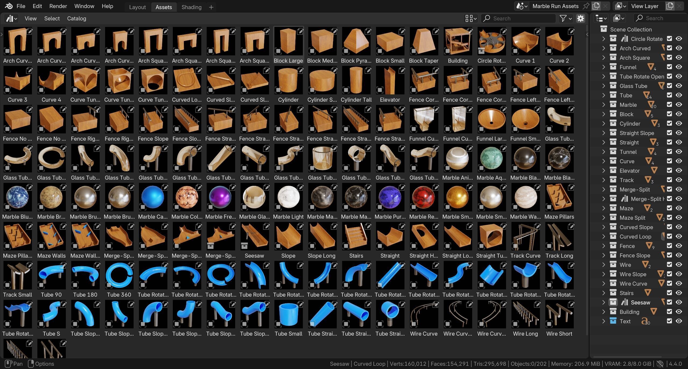688x369 pixels.
Task: Switch to the Layout workspace tab
Action: coord(137,7)
